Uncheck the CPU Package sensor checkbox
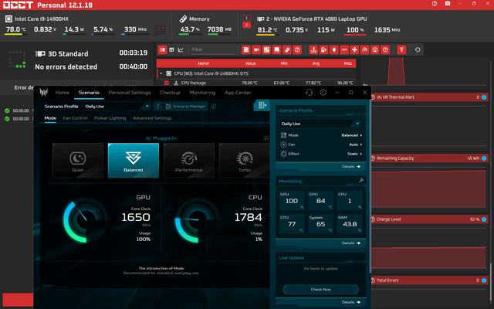494x309 pixels. [x=167, y=83]
